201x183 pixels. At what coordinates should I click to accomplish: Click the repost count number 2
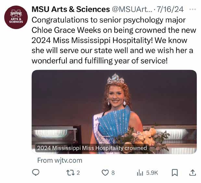point(78,173)
